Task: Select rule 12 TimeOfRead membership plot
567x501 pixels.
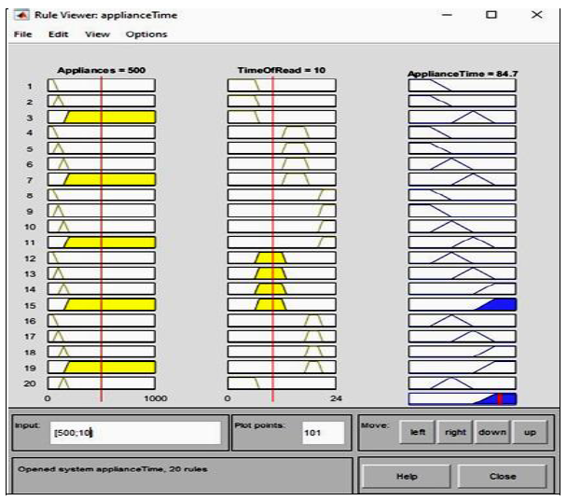Action: click(x=282, y=257)
